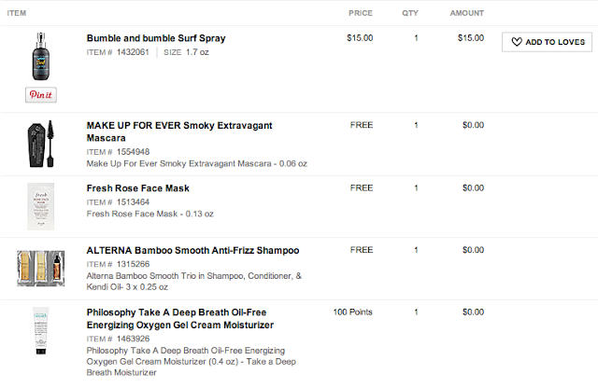Open MAKE UP FOR EVER Smoky Extravagant Mascara link
The image size is (598, 388).
point(179,132)
